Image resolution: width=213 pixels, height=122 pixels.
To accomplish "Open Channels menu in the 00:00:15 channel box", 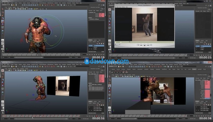I will pyautogui.click(x=90, y=11).
